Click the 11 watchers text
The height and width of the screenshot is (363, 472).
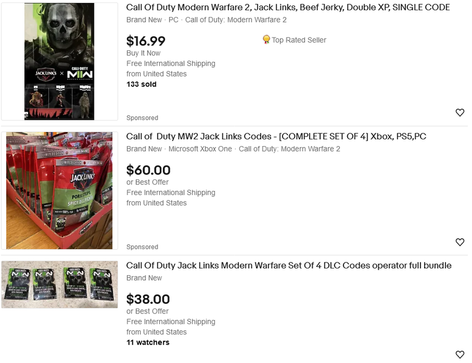[x=148, y=342]
